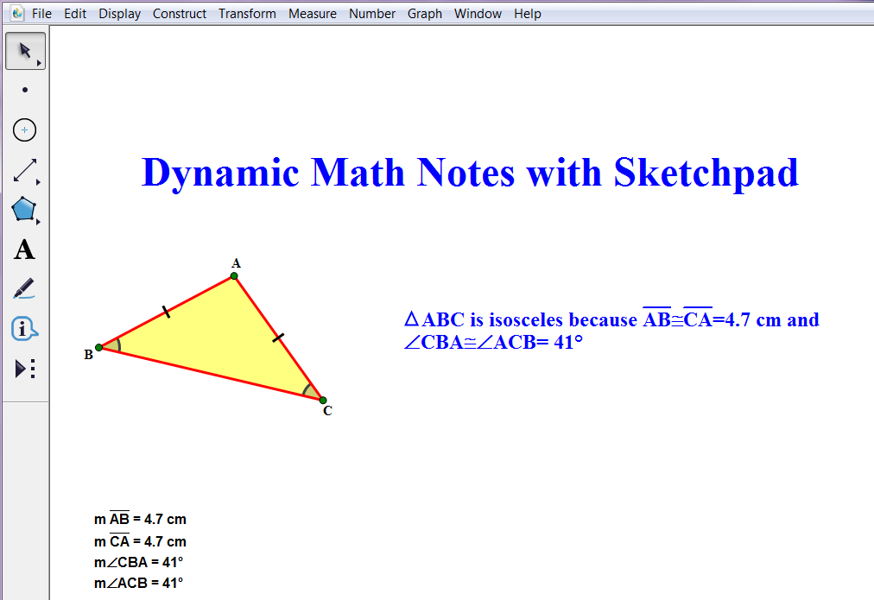874x600 pixels.
Task: Open the Graph menu
Action: [x=424, y=13]
